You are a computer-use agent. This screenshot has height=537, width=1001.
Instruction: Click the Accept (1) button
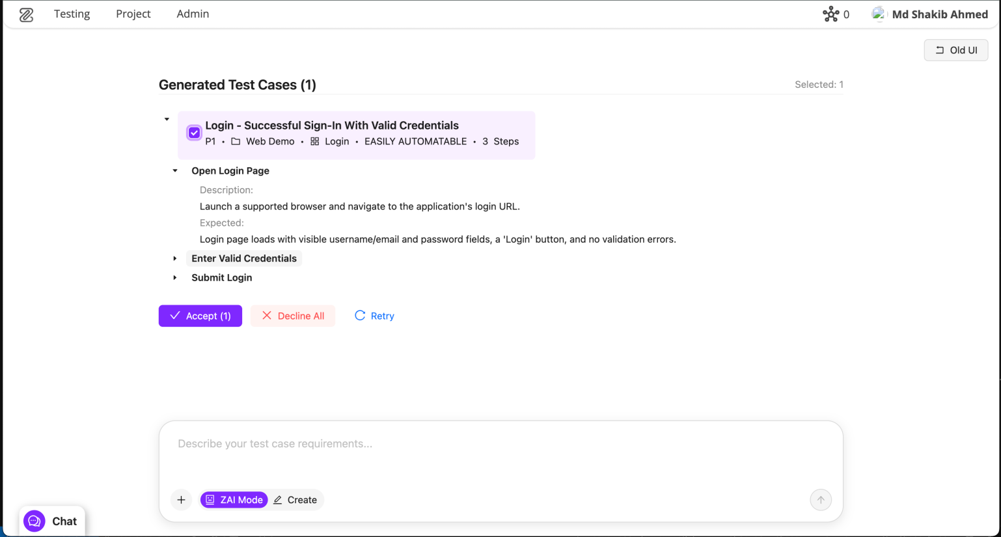tap(200, 316)
